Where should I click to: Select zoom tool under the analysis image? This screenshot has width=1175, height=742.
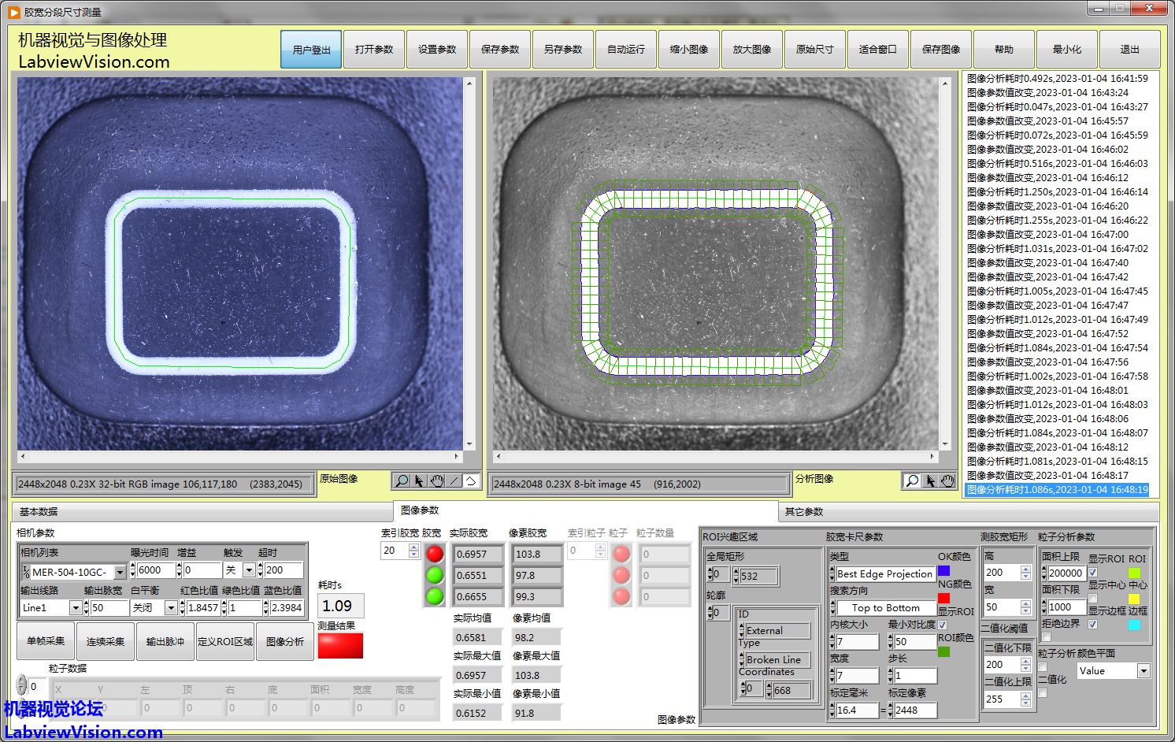point(912,480)
